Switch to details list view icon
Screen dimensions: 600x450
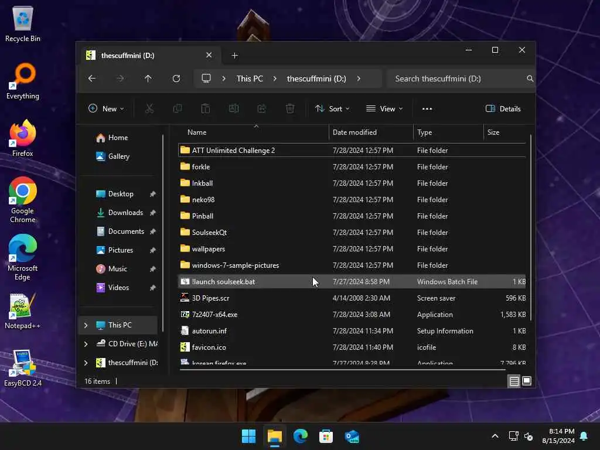(x=514, y=381)
